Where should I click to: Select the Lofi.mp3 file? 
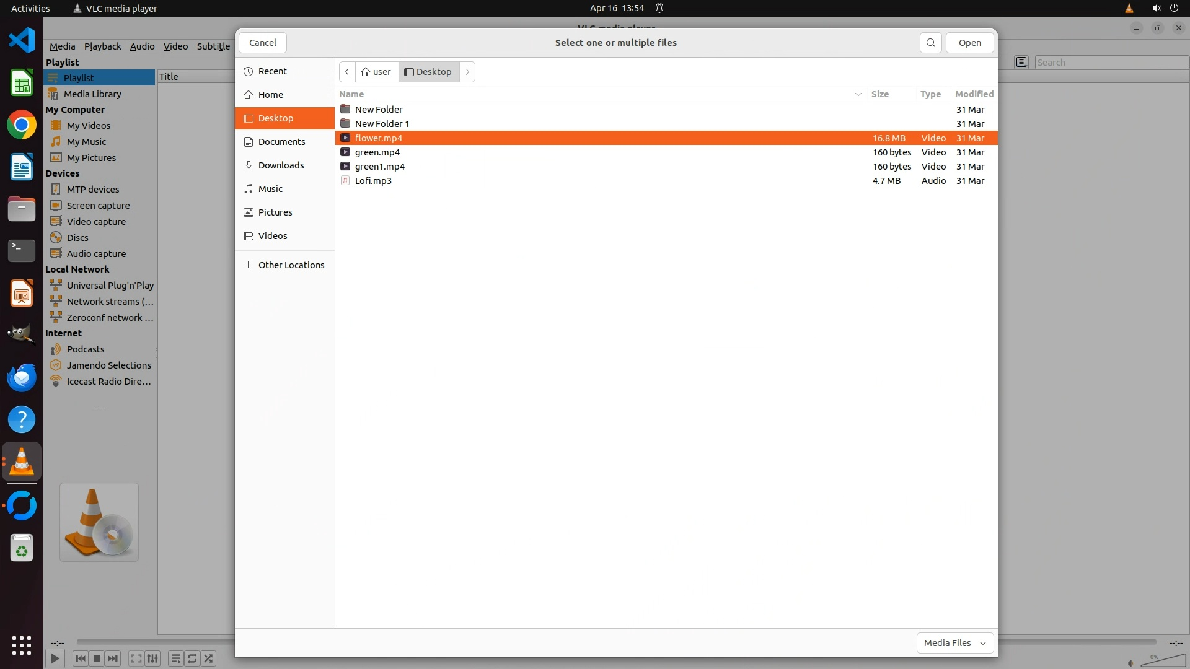pyautogui.click(x=373, y=181)
